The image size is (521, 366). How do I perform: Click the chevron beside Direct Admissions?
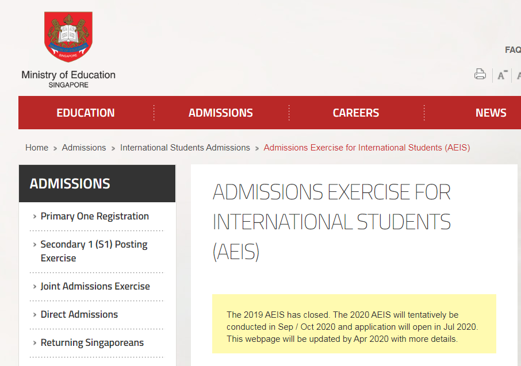(x=35, y=315)
